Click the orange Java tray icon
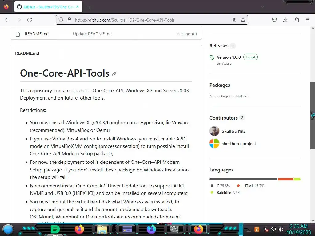Viewport: 315px width, 236px height. point(257,229)
